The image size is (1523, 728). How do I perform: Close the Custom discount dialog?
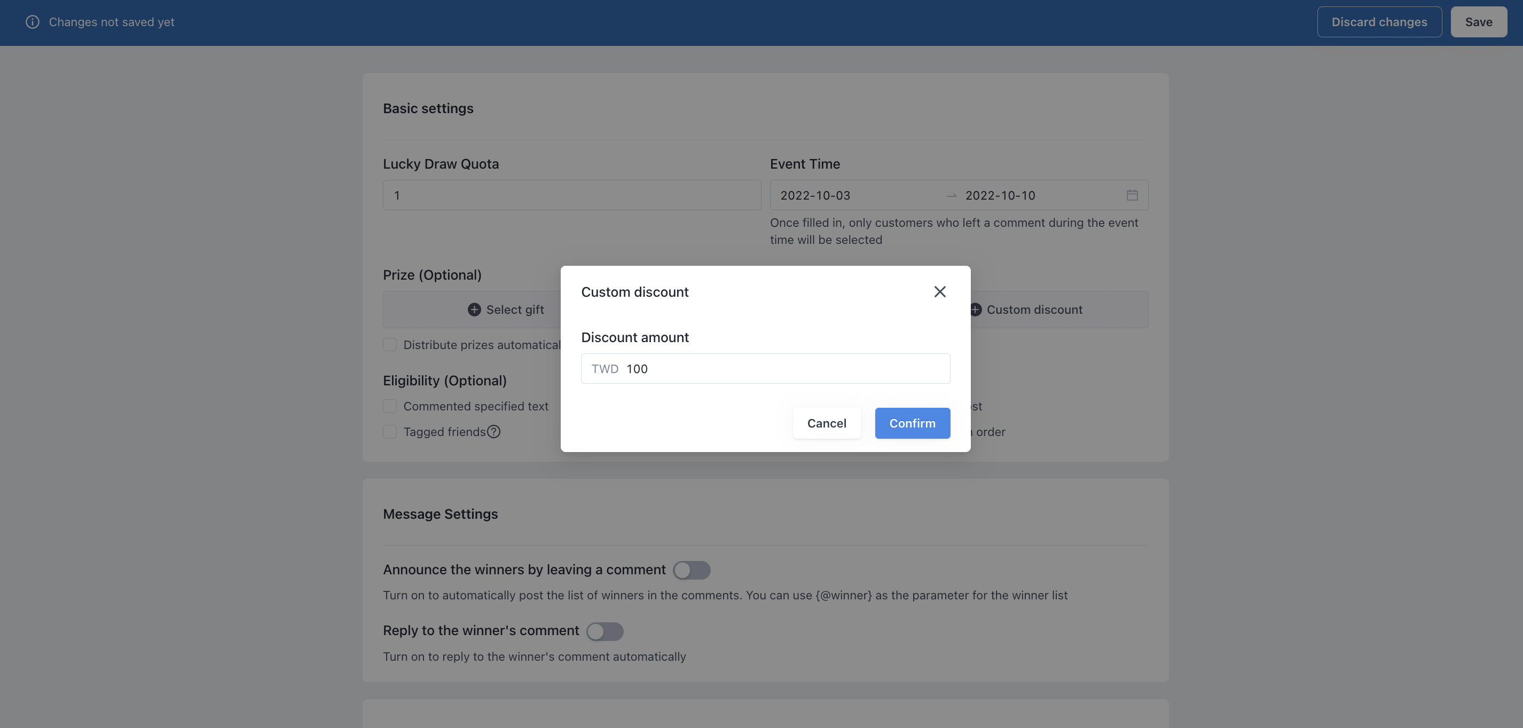939,291
